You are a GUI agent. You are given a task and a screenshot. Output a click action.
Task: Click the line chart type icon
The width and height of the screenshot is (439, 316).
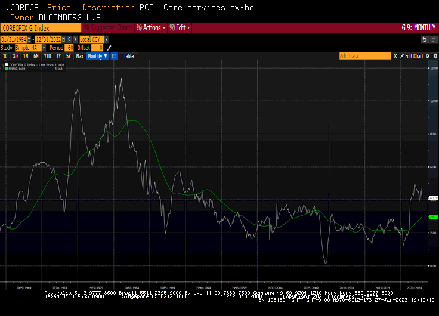coord(114,56)
